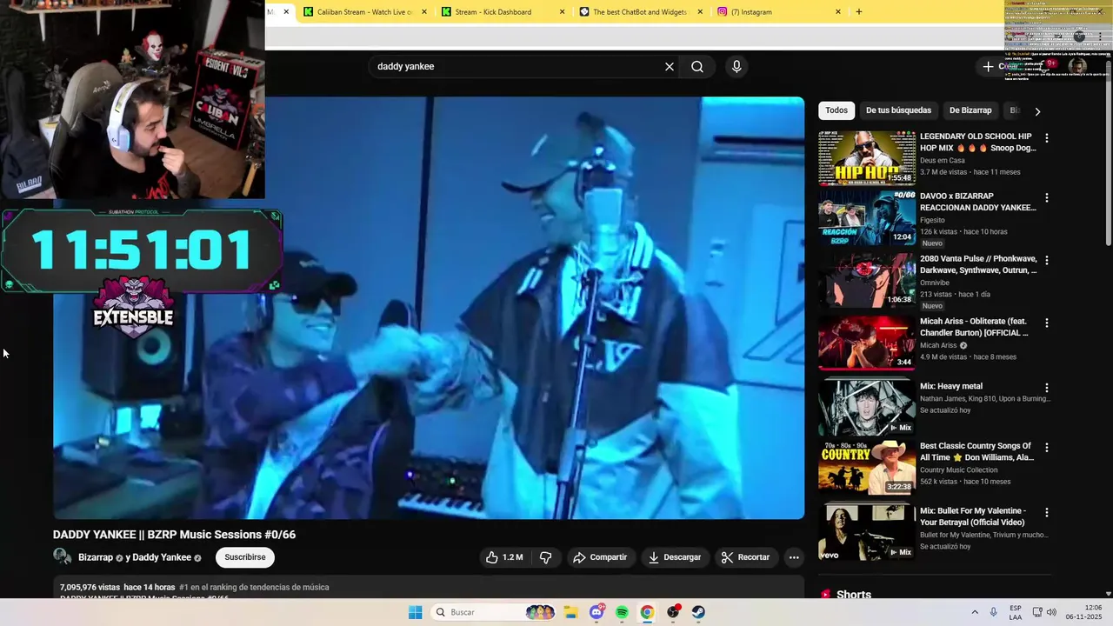Open File Explorer from taskbar
Image resolution: width=1113 pixels, height=626 pixels.
[570, 612]
